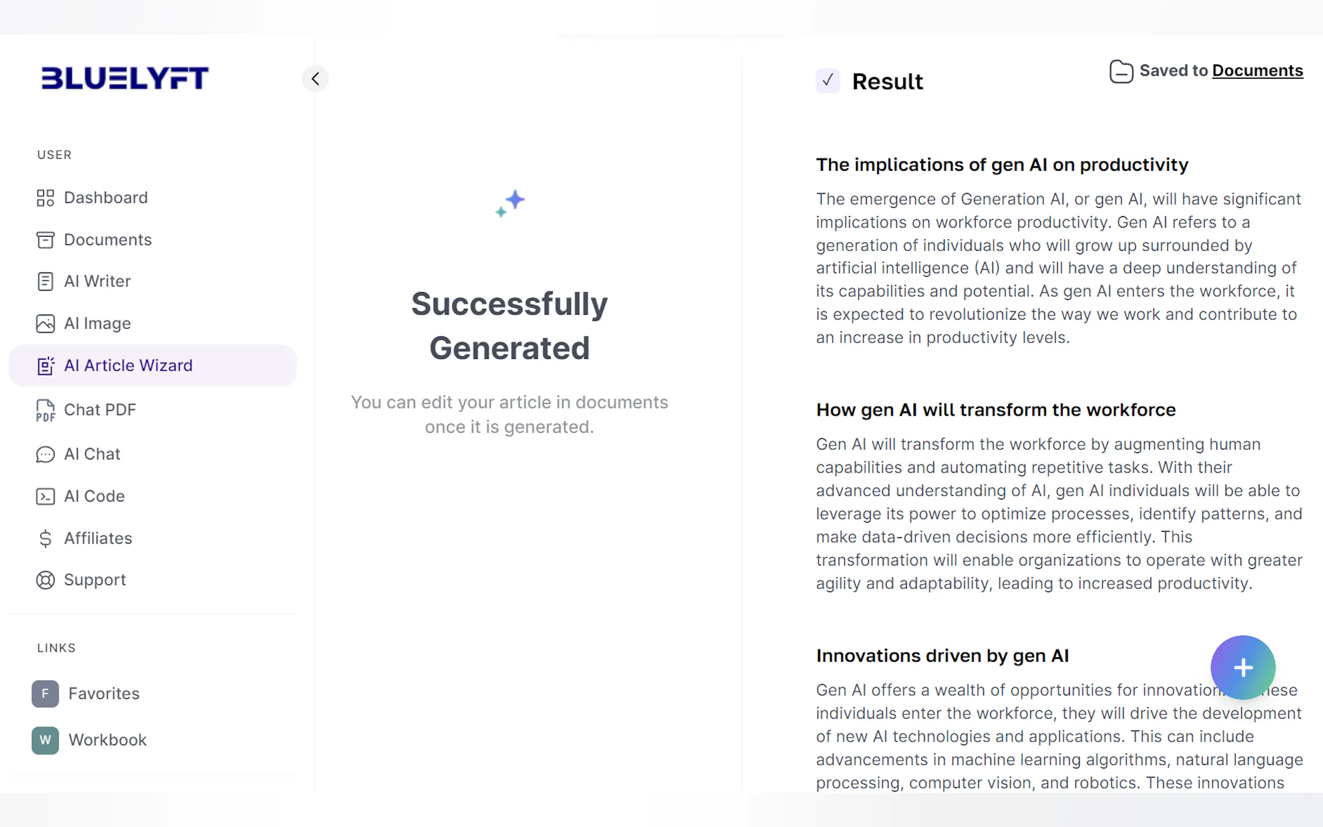1323x827 pixels.
Task: Click the Chat PDF file icon
Action: (45, 410)
